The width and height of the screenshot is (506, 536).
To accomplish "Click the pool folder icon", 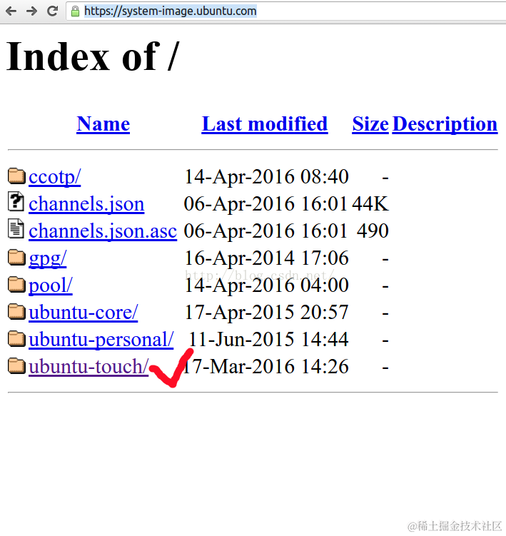I will pyautogui.click(x=16, y=284).
